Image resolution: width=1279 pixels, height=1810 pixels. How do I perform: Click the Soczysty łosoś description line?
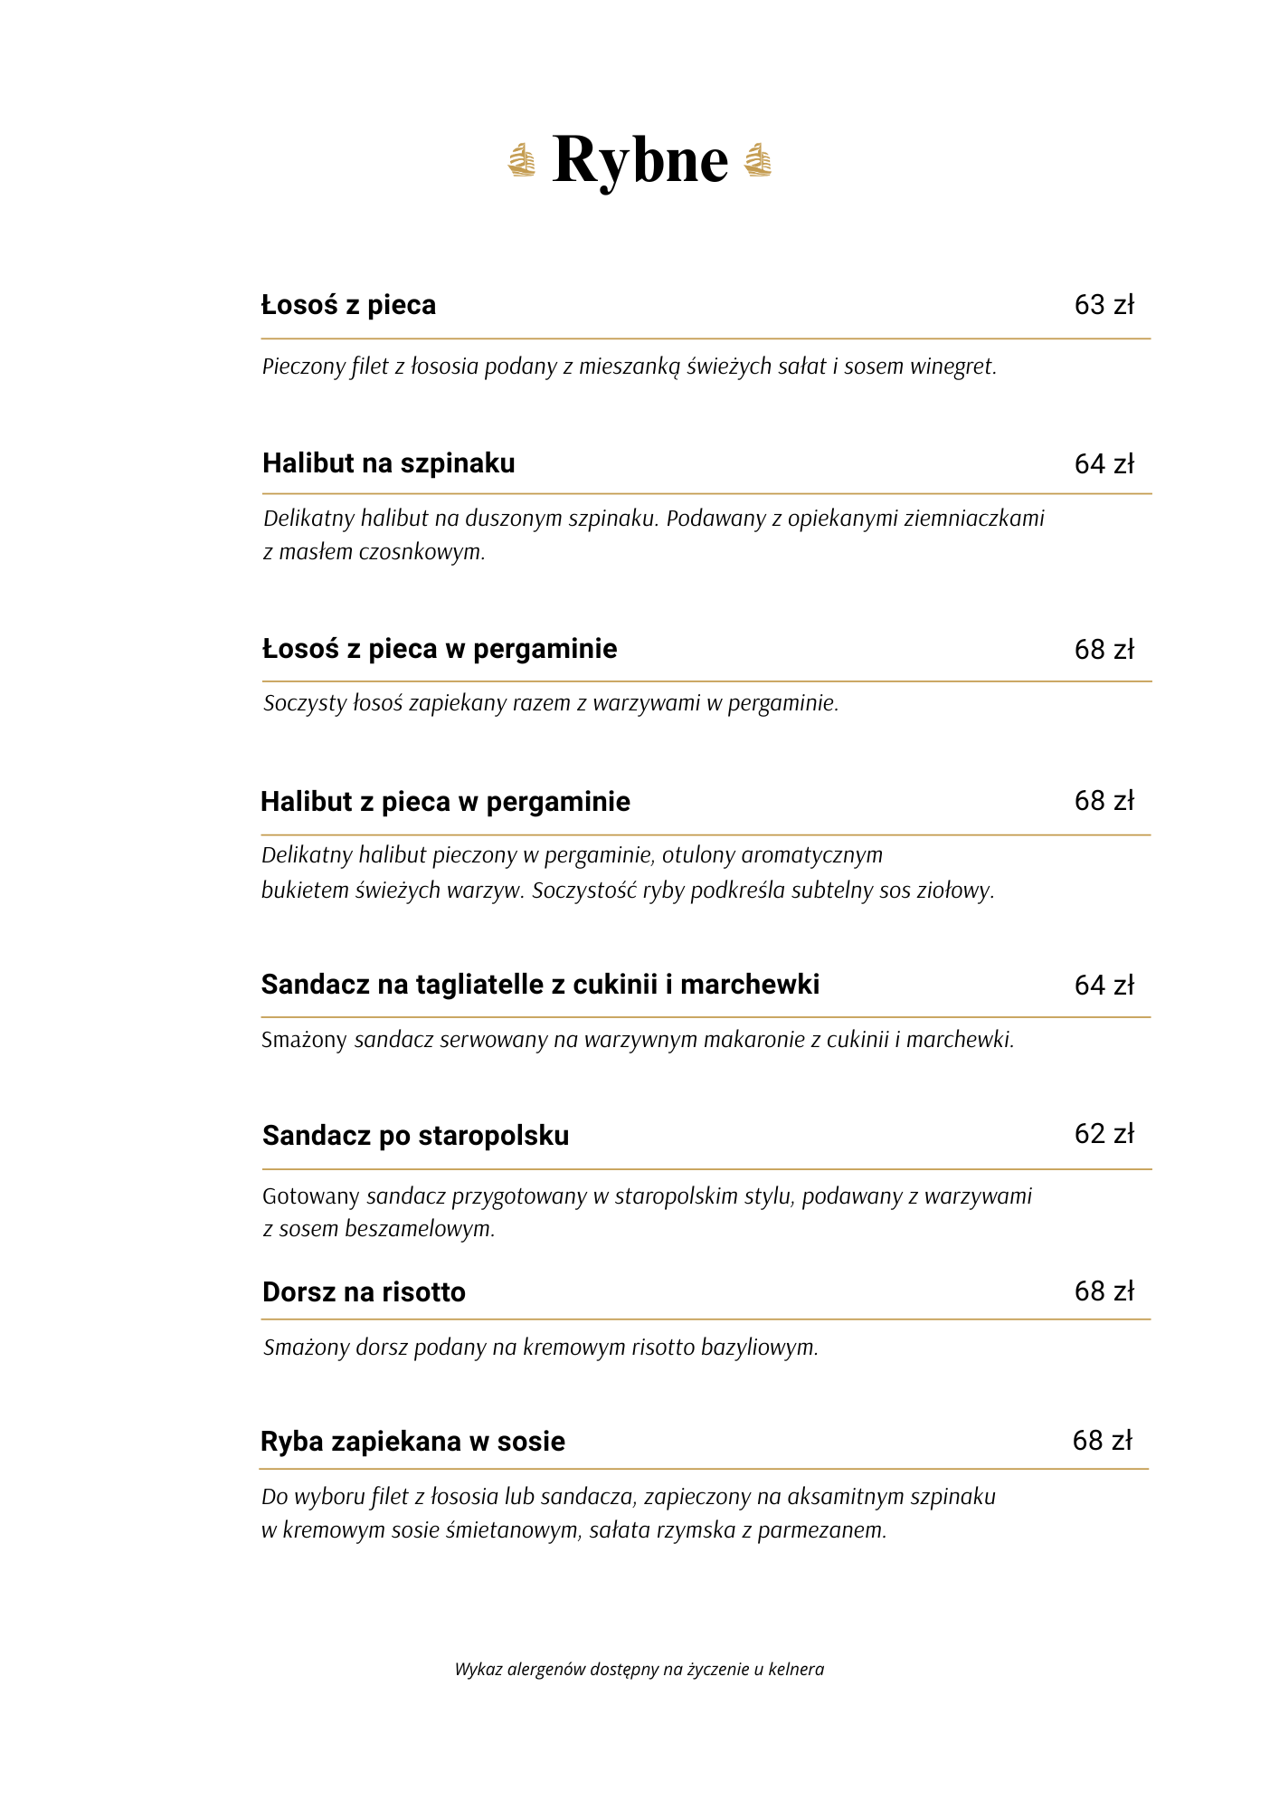click(551, 703)
